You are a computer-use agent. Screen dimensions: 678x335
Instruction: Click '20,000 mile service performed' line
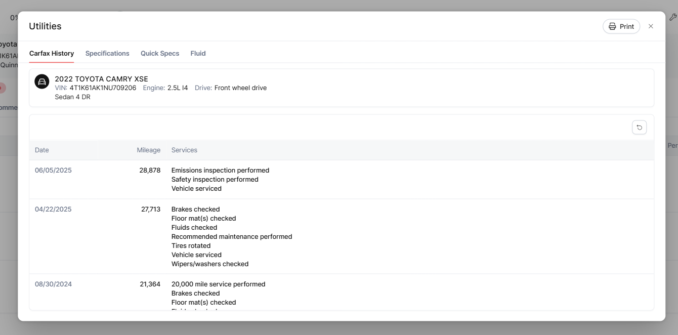(218, 284)
